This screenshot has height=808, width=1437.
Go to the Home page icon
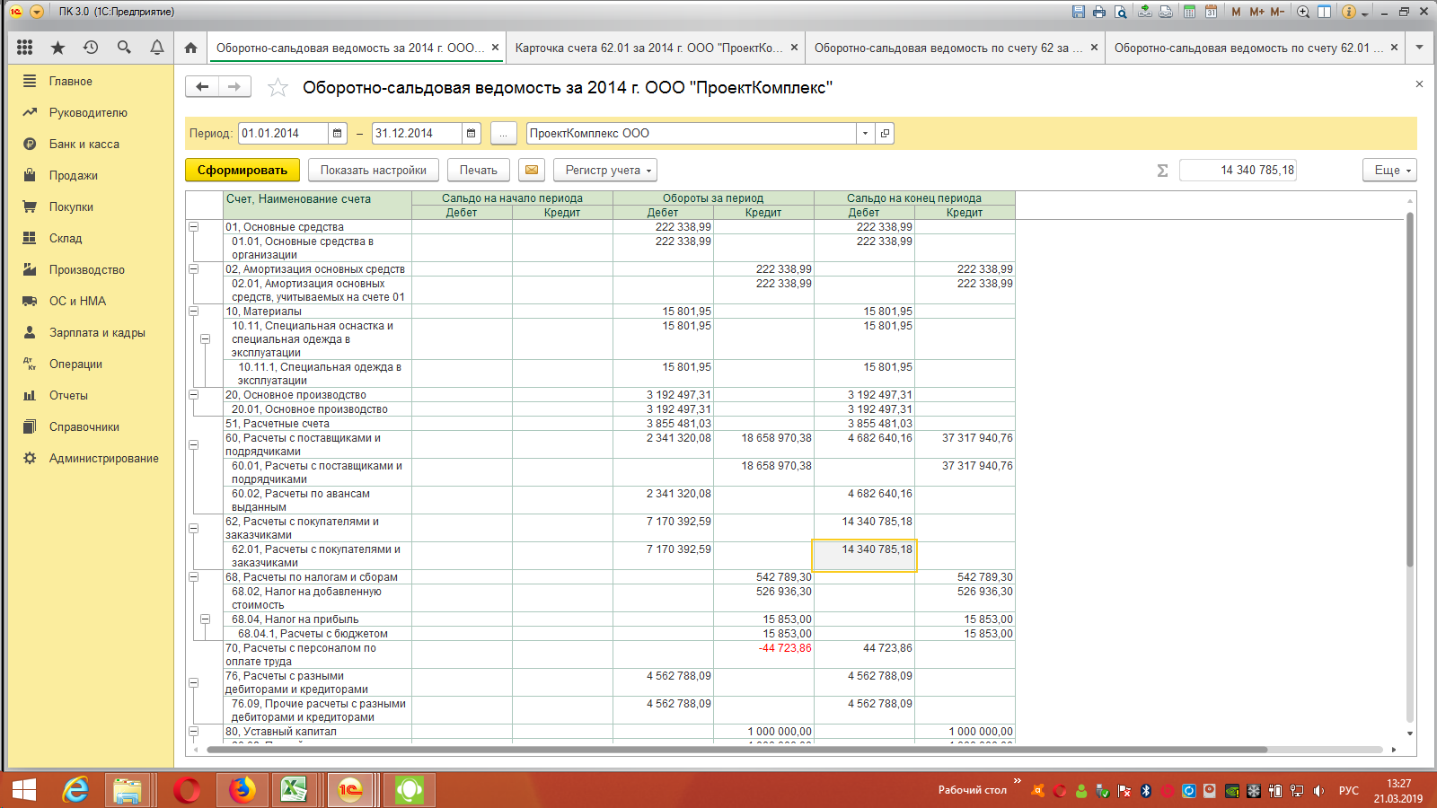(x=190, y=48)
